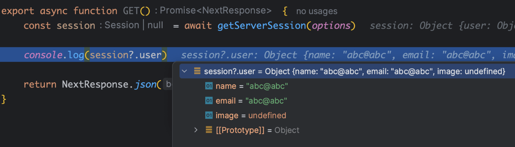Click the session?.user object icon
Screen dimensions: 515x147
click(x=197, y=71)
